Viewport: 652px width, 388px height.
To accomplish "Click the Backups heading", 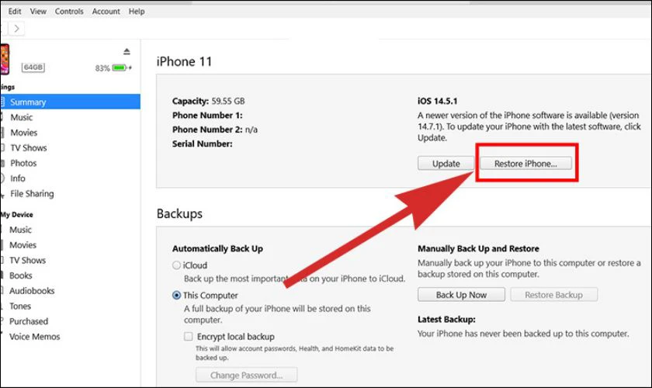I will coord(179,213).
